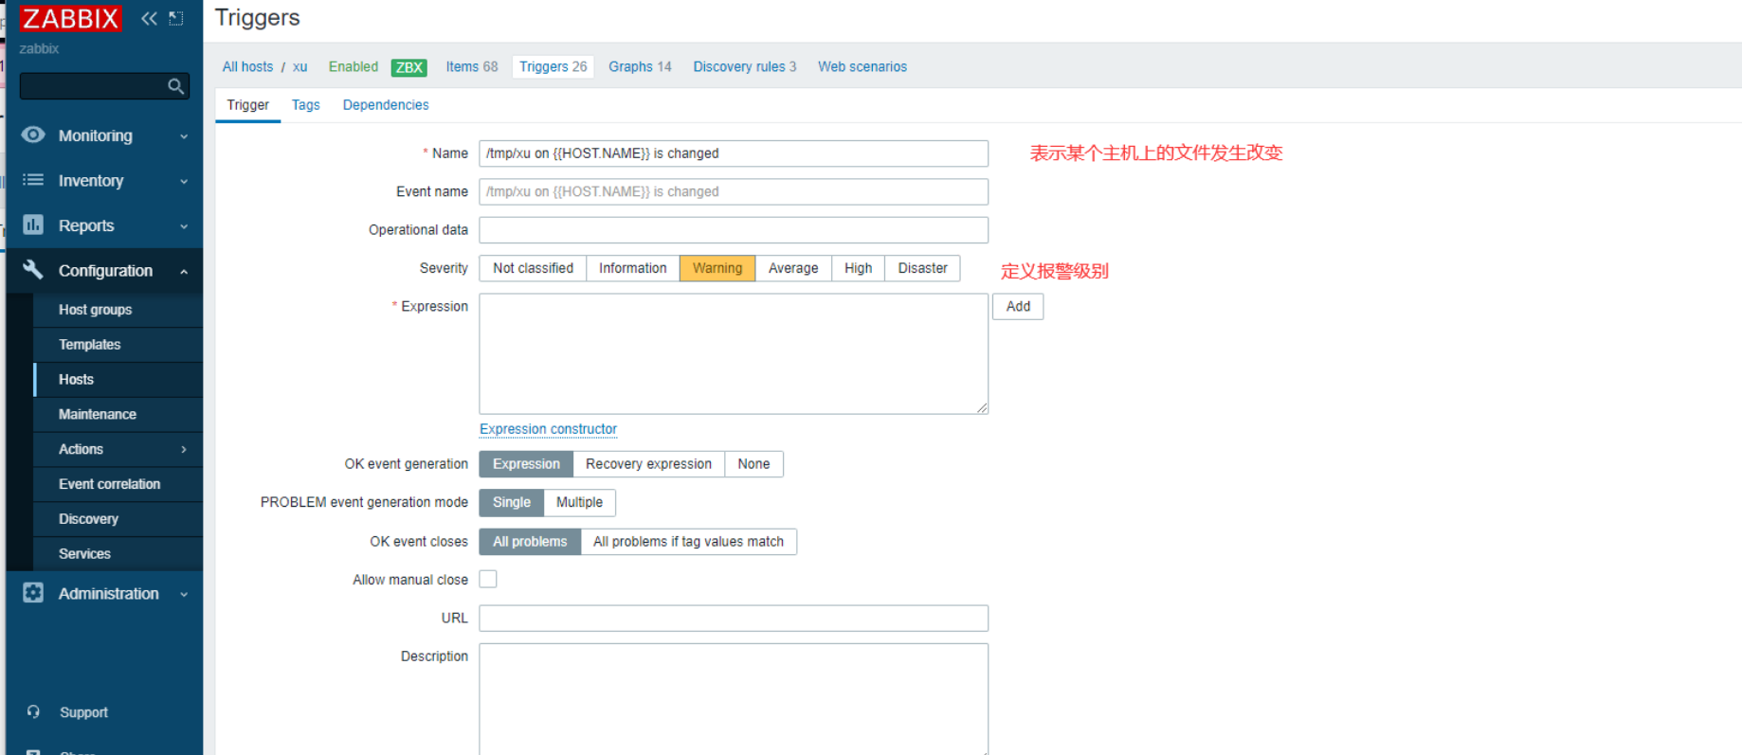The width and height of the screenshot is (1742, 755).
Task: Open Services menu item
Action: tap(118, 554)
